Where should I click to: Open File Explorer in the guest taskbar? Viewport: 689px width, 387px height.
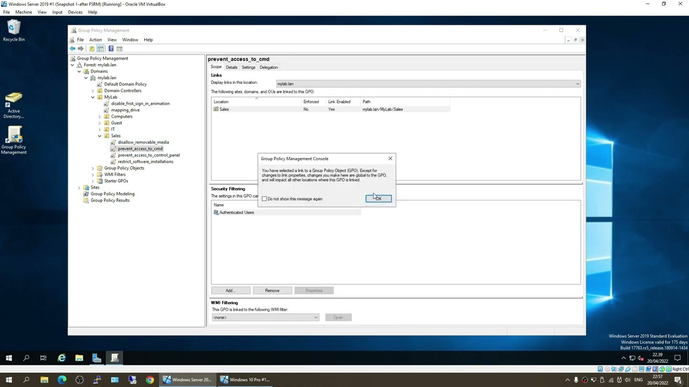click(x=79, y=358)
